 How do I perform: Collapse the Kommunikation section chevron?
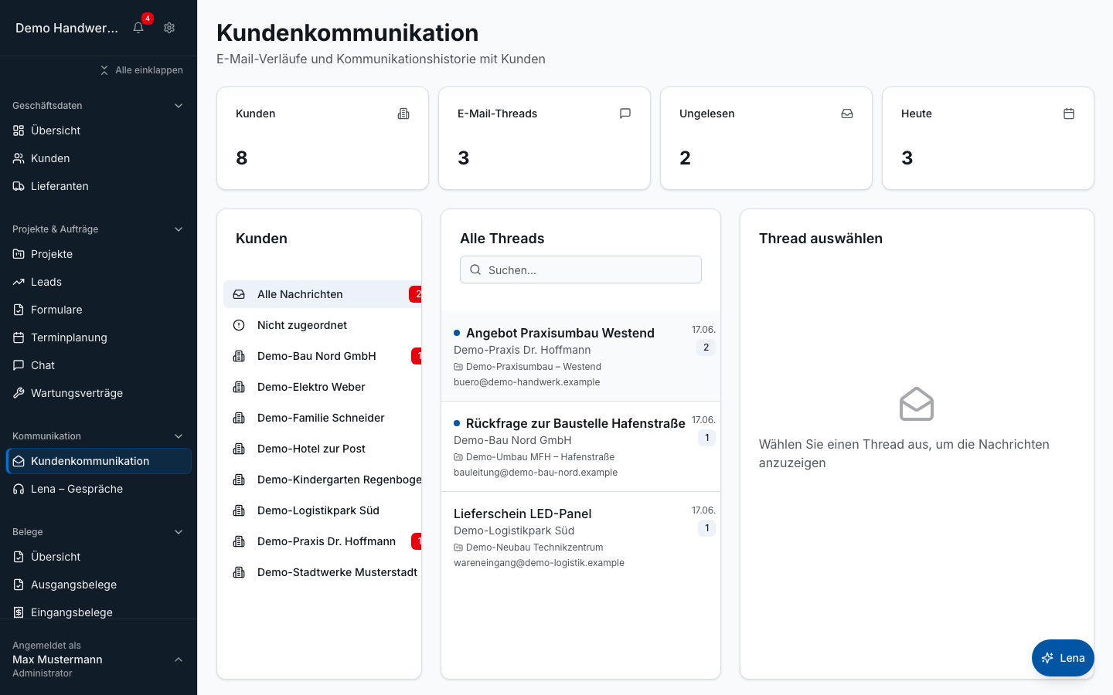[179, 436]
